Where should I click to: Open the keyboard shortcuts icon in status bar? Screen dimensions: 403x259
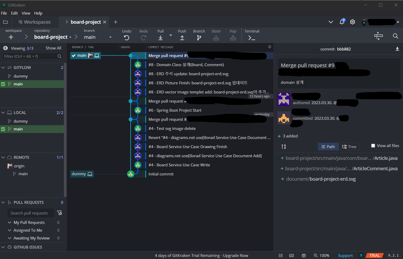point(292,256)
